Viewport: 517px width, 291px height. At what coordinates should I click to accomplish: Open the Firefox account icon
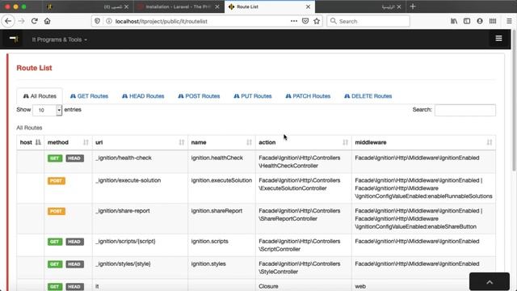coord(480,21)
